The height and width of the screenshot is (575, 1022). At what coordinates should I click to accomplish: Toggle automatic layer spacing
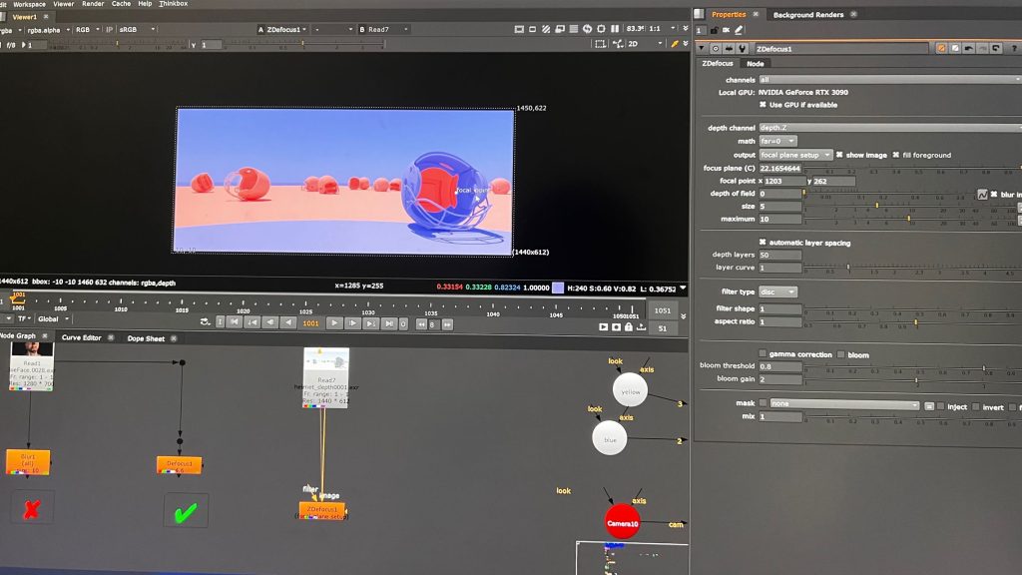click(763, 242)
